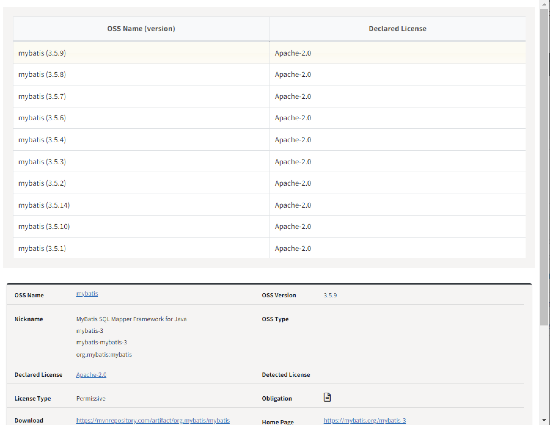Image resolution: width=550 pixels, height=425 pixels.
Task: Click the Obligation label
Action: tap(277, 398)
